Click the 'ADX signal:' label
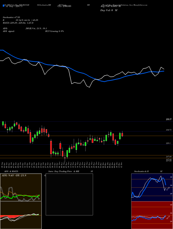Viewport: 173px width, 229px height. pyautogui.click(x=9, y=31)
